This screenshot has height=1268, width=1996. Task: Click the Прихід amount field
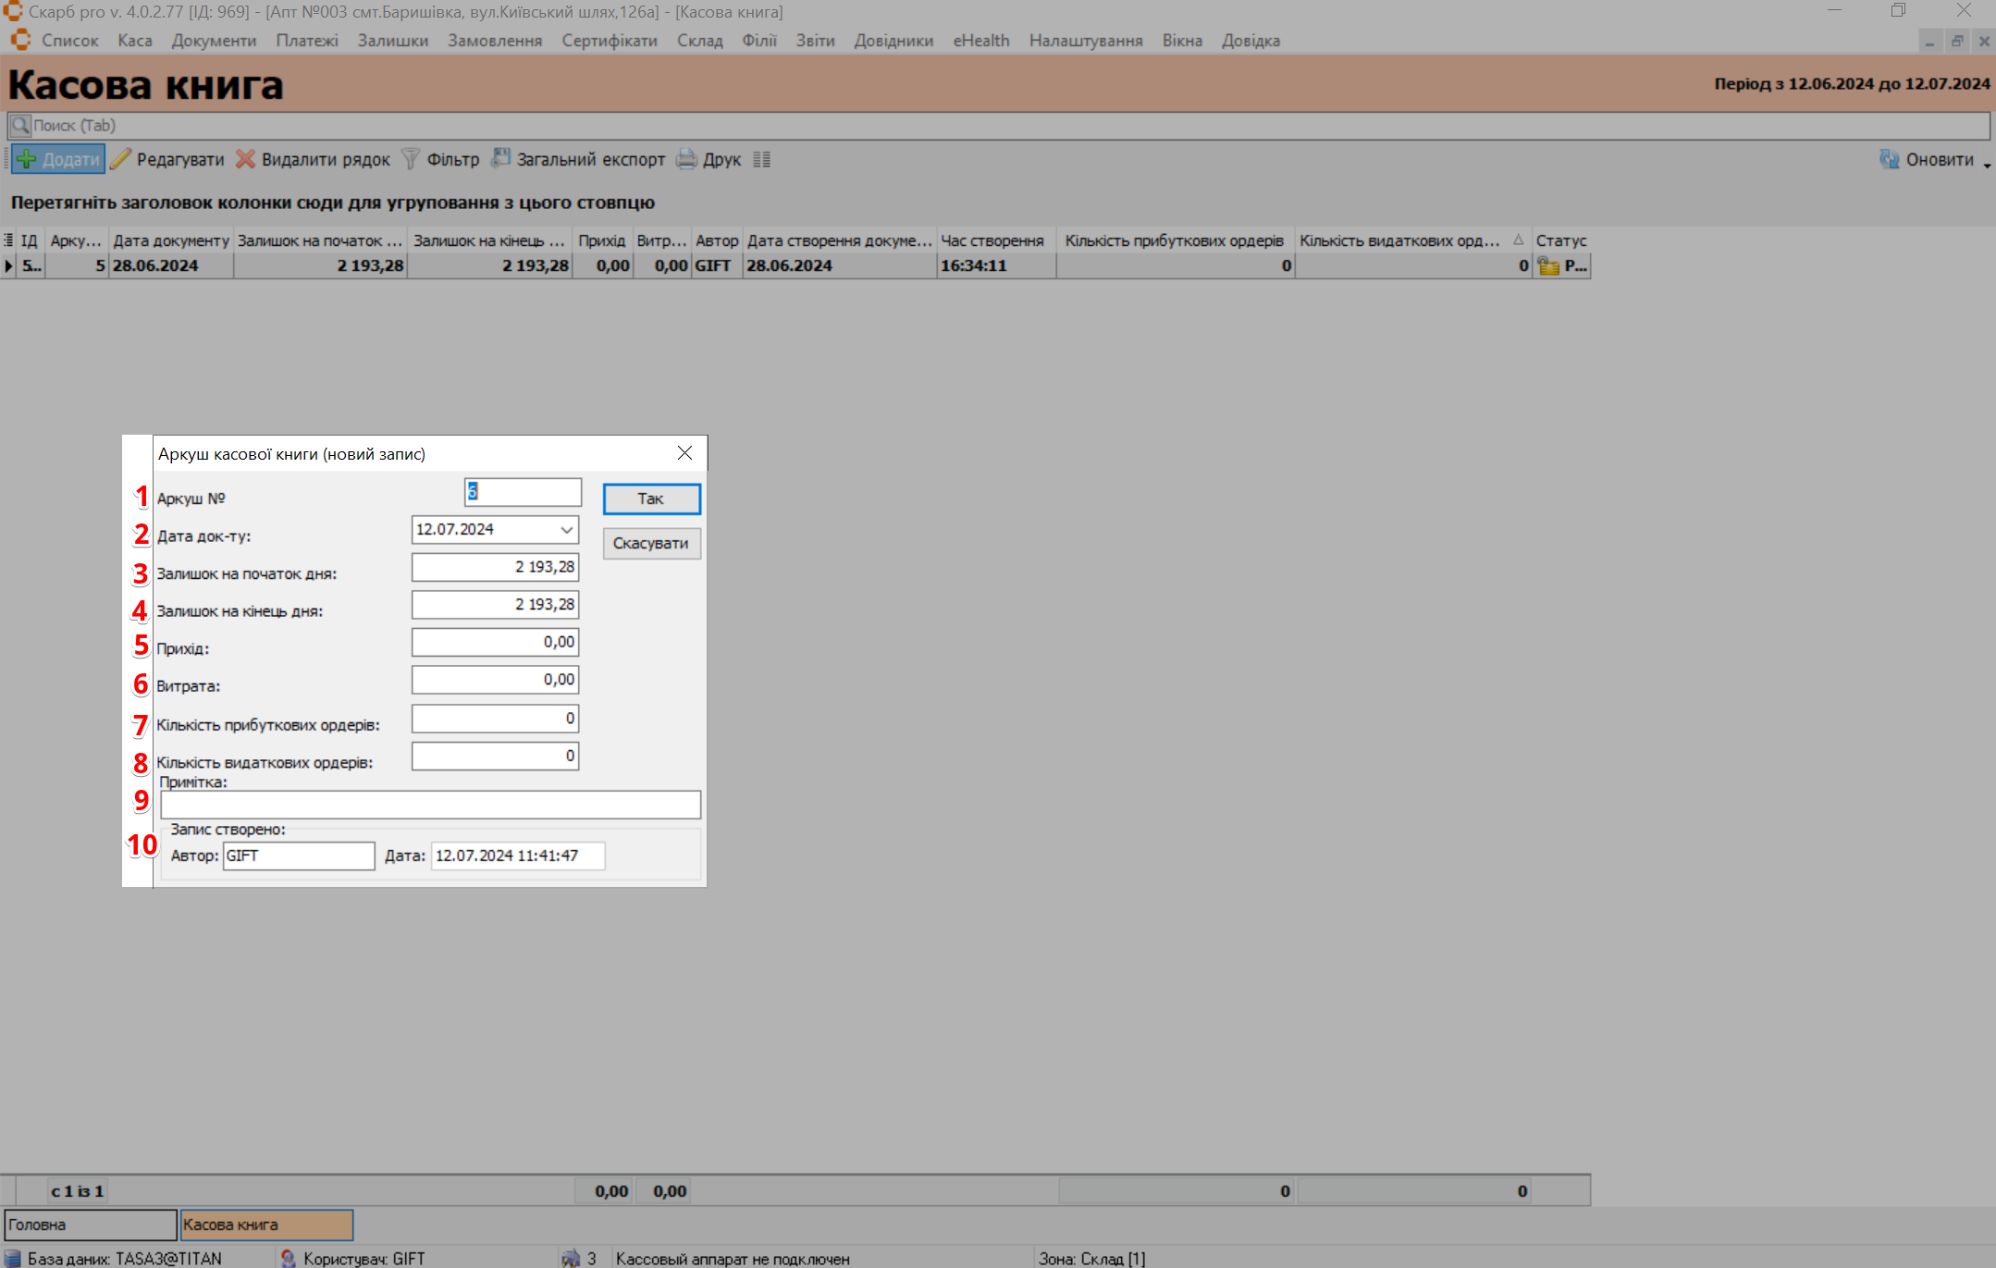click(x=495, y=642)
